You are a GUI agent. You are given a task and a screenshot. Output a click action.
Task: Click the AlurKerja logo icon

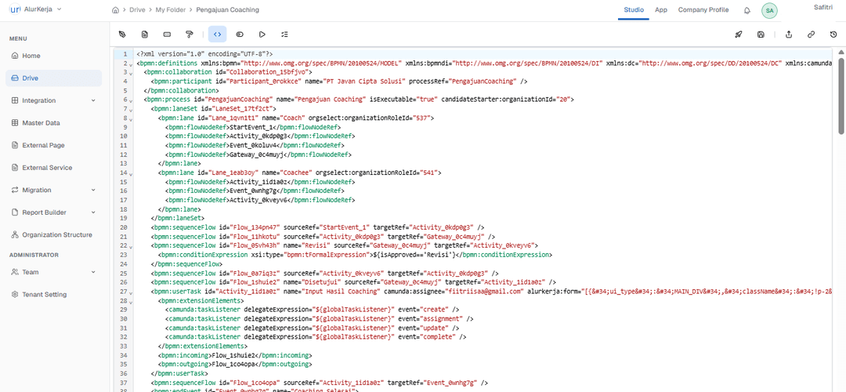point(16,9)
